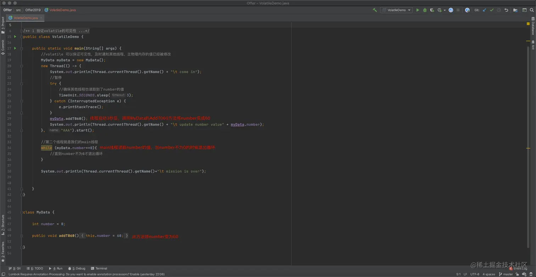Click yellow warning stripe mark near while loop

click(x=528, y=148)
